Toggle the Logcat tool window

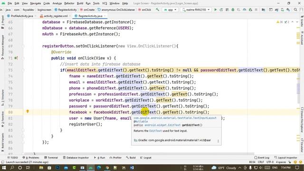pyautogui.click(x=146, y=158)
